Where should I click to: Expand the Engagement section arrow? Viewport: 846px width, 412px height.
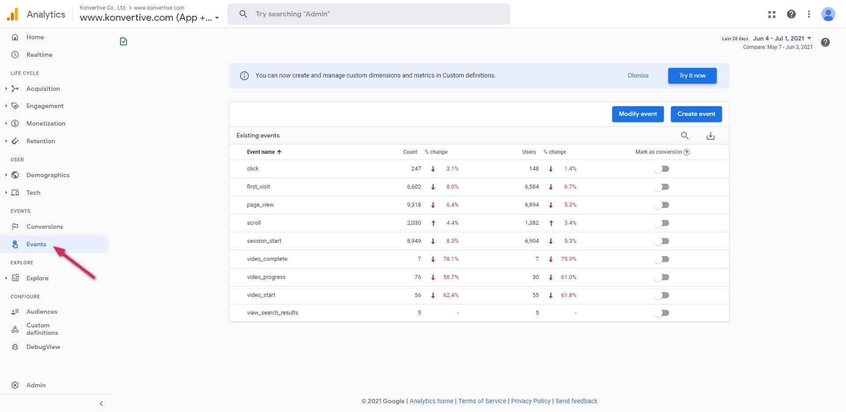click(x=6, y=106)
